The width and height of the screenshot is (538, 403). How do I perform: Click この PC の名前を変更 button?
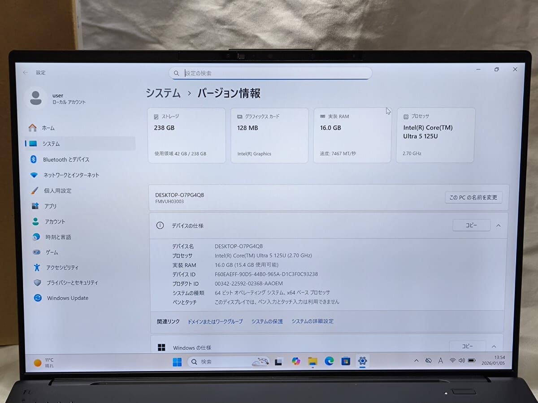pos(473,197)
